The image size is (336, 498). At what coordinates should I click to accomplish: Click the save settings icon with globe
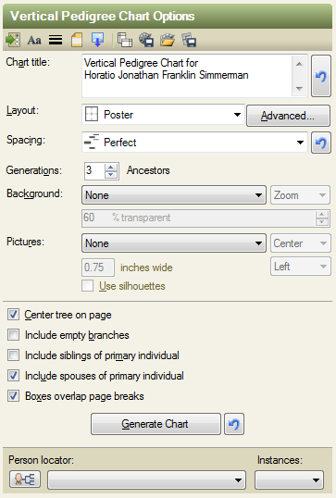pos(146,41)
